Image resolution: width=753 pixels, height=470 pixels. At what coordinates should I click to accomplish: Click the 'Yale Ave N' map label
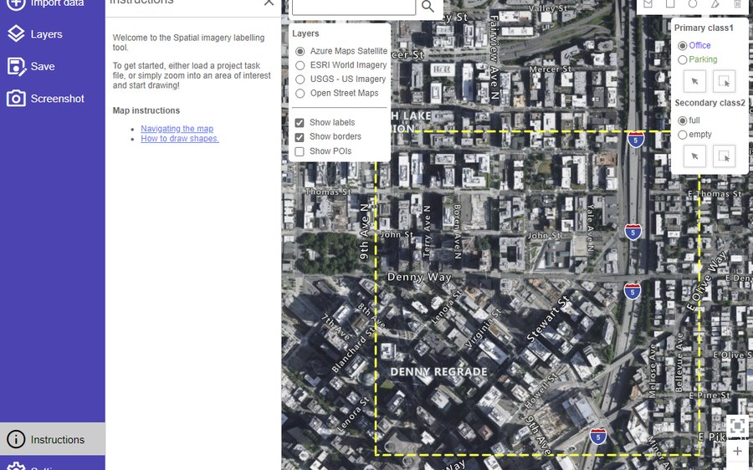tap(590, 227)
